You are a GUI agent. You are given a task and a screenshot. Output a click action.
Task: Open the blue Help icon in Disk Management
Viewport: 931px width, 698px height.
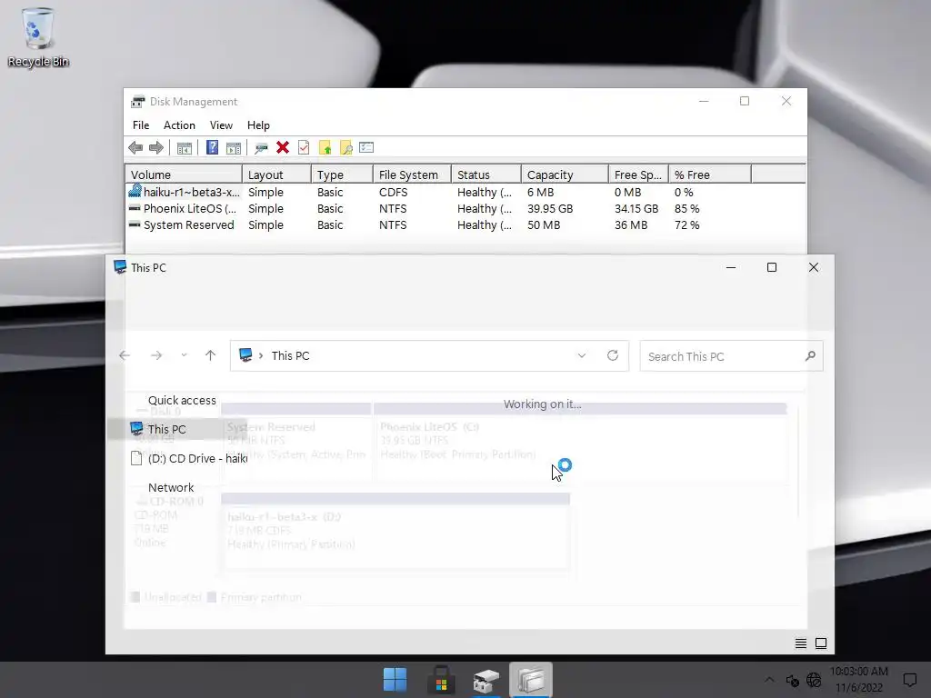tap(212, 148)
